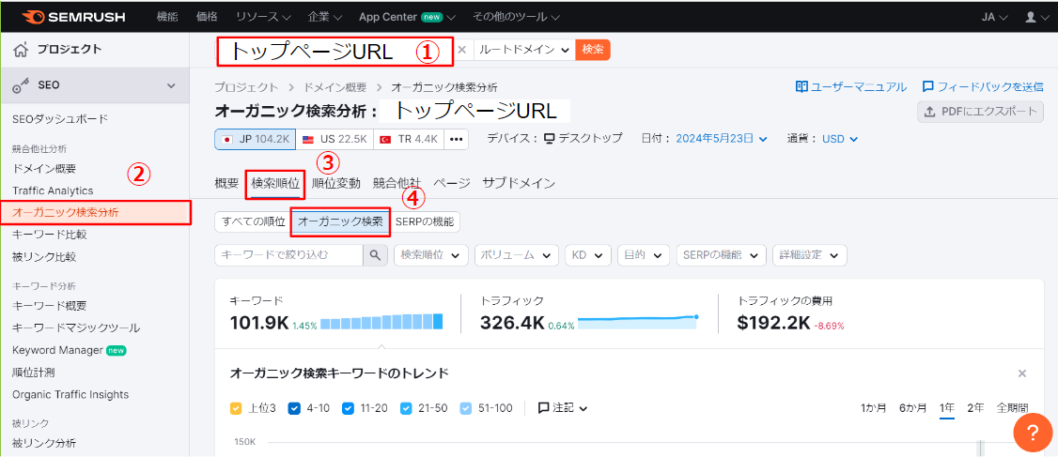
Task: Open the date 2024年5月23日 dropdown
Action: pos(721,139)
